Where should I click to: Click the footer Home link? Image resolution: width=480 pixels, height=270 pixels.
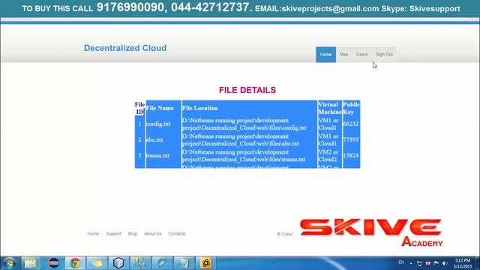(93, 233)
